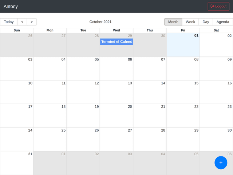Screen dimensions: 233x175
Task: Click the Wed column header
Action: coord(116,30)
